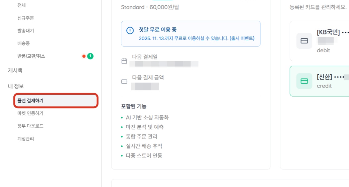Image resolution: width=349 pixels, height=187 pixels.
Task: Go to 계정관리 settings
Action: pos(26,139)
